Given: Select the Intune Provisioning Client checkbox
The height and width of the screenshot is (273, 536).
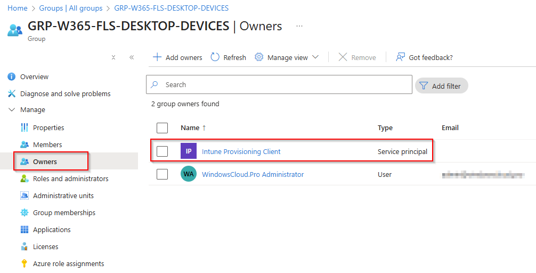Looking at the screenshot, I should 163,151.
